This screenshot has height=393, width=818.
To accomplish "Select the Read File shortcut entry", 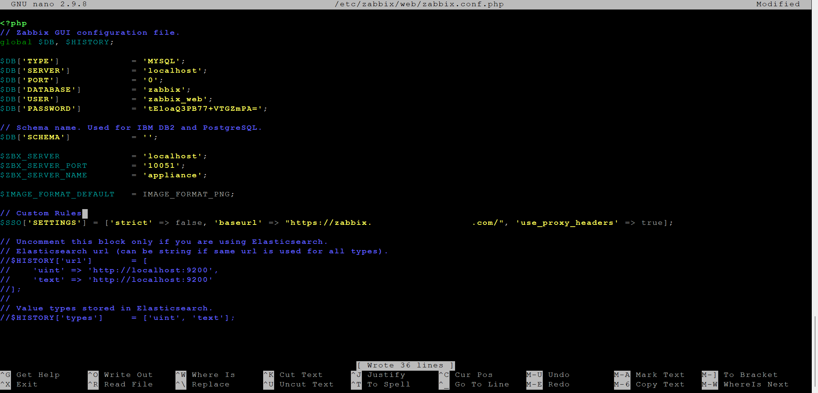I will (x=120, y=384).
